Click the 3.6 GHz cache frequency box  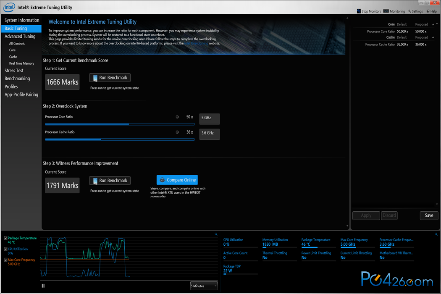click(x=210, y=134)
